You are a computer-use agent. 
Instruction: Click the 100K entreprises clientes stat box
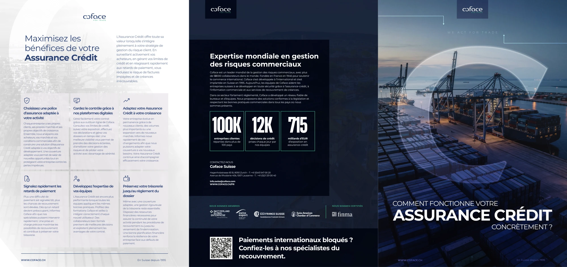point(227,131)
